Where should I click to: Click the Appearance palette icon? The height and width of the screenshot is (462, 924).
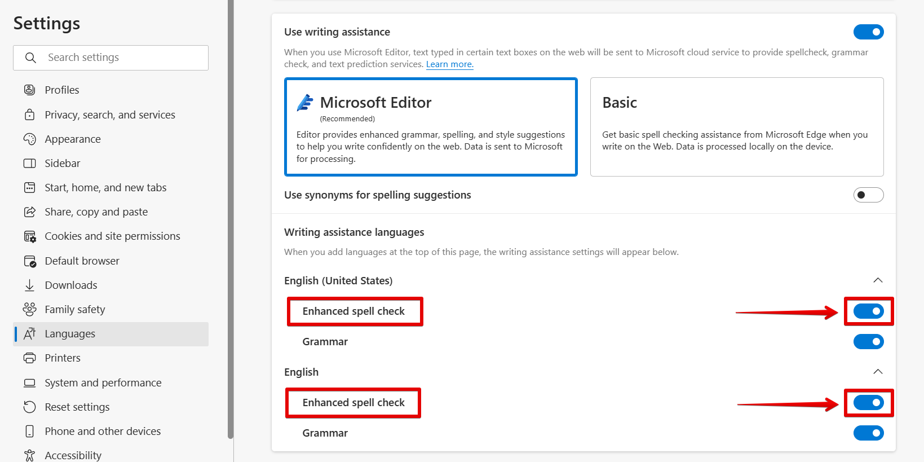(x=29, y=139)
